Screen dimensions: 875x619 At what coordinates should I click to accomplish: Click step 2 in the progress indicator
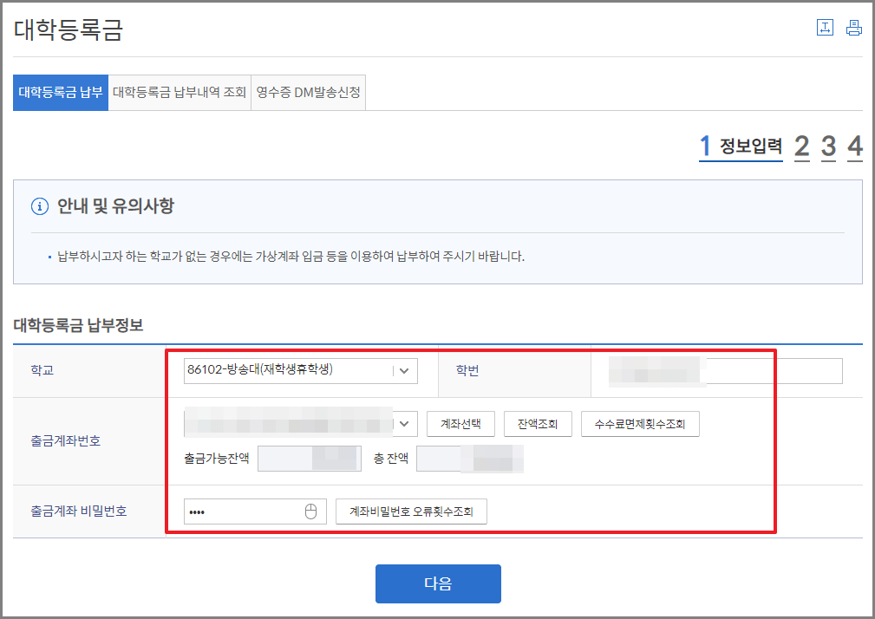(x=801, y=146)
